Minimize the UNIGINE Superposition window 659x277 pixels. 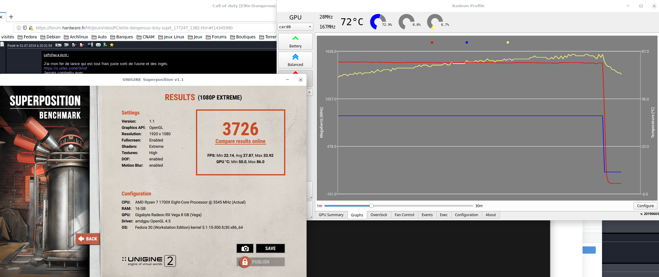point(287,80)
